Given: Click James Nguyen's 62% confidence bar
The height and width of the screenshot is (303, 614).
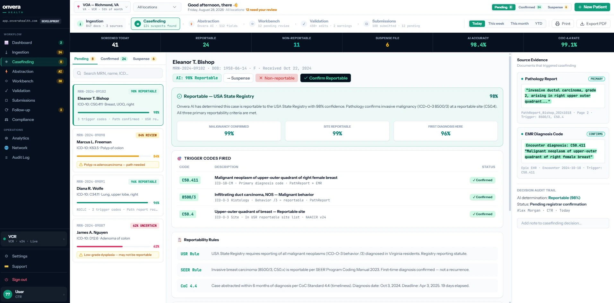Looking at the screenshot, I should click(113, 247).
